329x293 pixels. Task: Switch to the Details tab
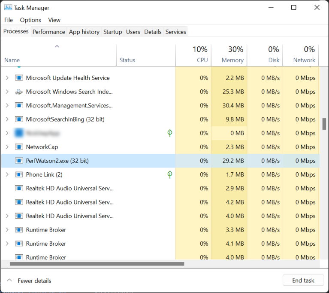click(x=153, y=32)
